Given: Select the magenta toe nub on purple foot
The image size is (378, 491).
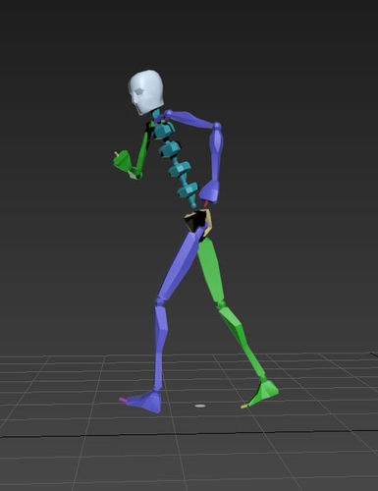Looking at the screenshot, I should click(123, 400).
